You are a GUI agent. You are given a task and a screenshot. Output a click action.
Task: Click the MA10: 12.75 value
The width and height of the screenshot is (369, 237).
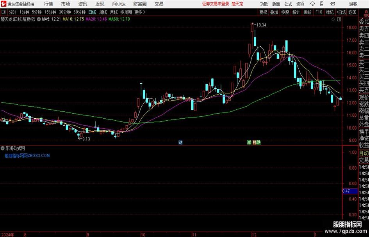point(73,19)
